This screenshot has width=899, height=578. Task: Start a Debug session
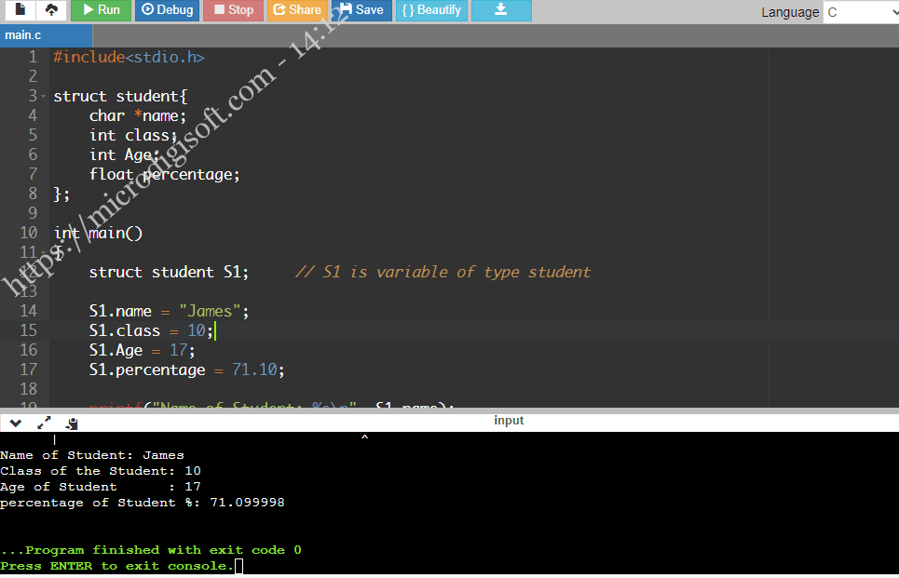point(167,11)
